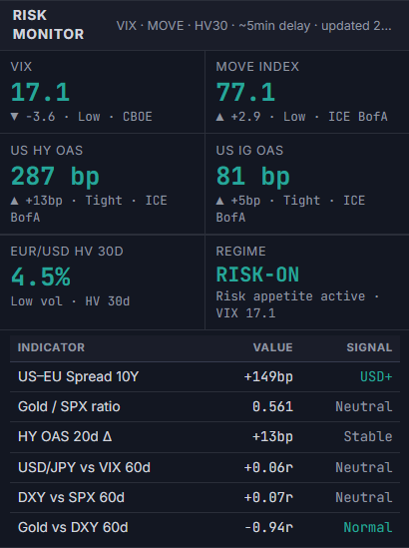Select the 81 bp value

(x=252, y=176)
